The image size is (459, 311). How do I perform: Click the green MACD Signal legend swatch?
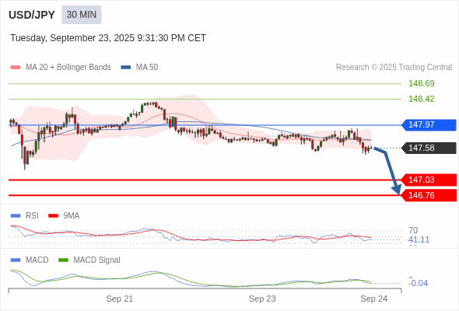click(x=63, y=260)
